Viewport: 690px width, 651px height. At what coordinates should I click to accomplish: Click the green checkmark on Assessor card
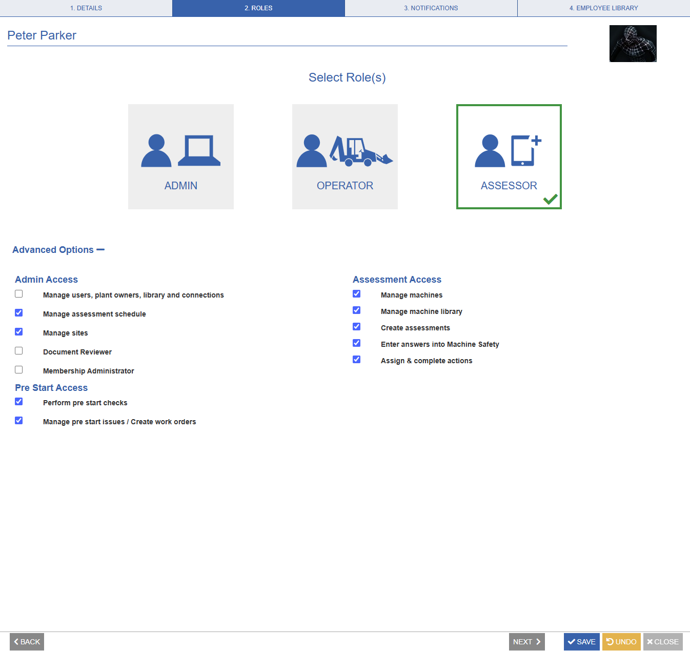point(551,199)
